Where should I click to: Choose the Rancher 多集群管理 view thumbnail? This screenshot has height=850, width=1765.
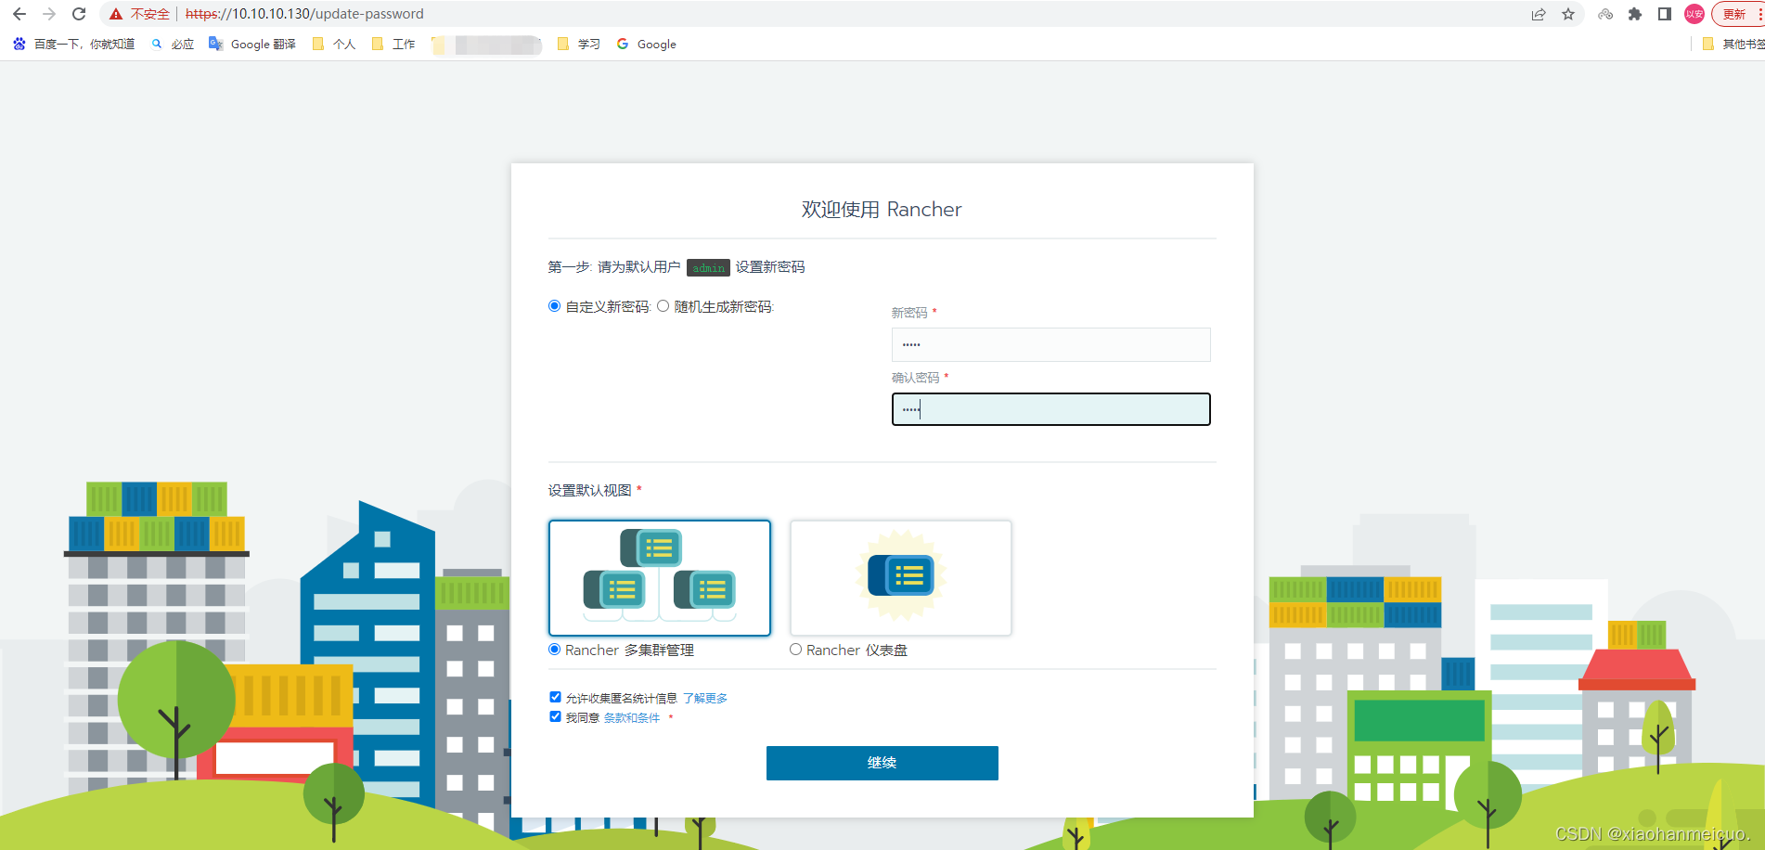(x=660, y=577)
